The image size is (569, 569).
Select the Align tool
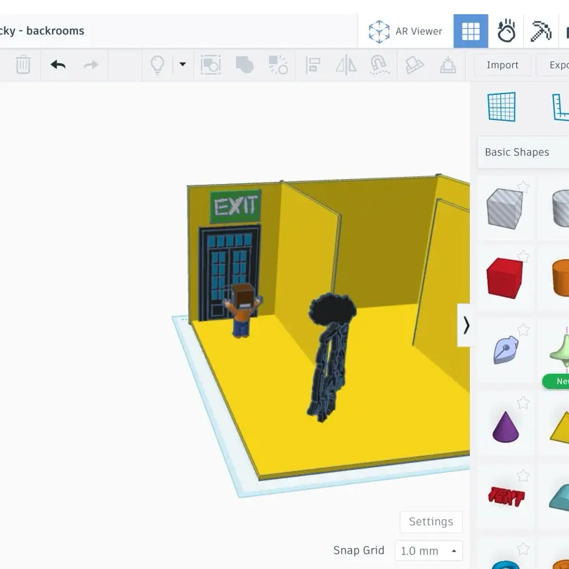click(x=313, y=65)
